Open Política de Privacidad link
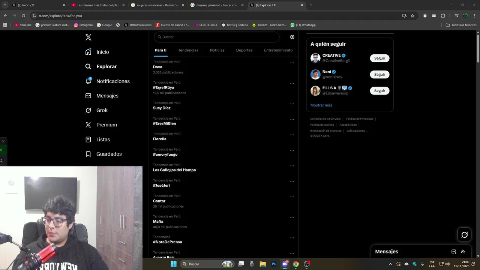 (360, 119)
